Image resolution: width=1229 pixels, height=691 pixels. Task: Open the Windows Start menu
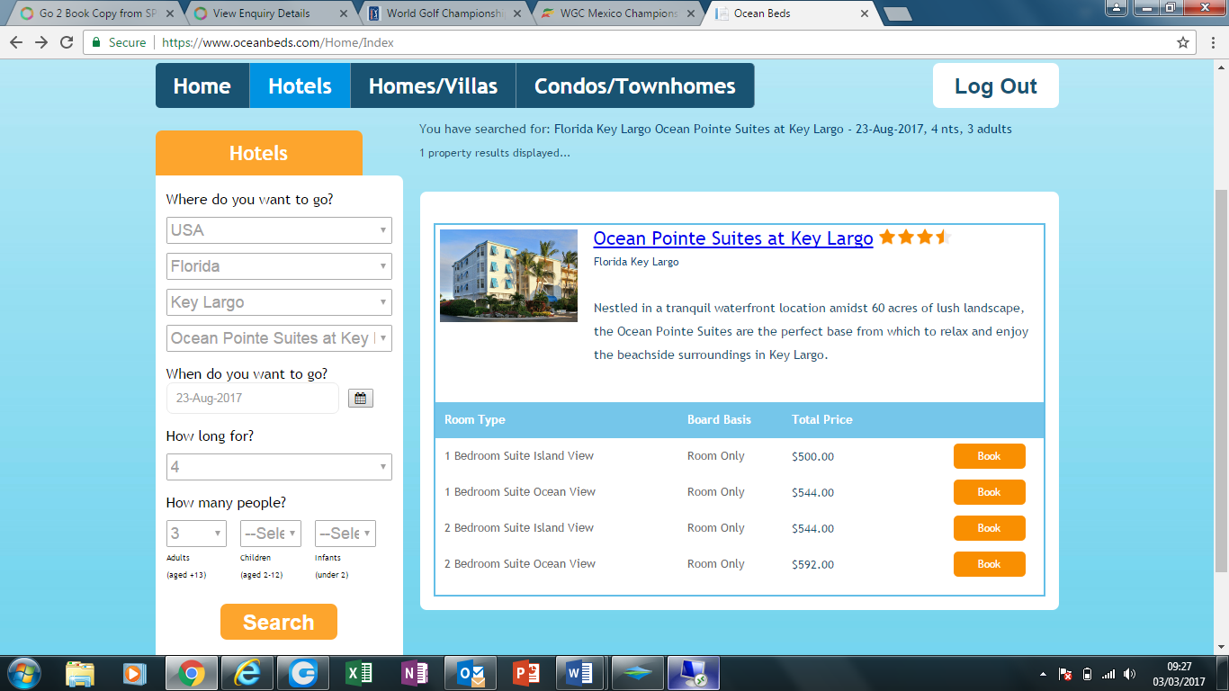[x=23, y=673]
